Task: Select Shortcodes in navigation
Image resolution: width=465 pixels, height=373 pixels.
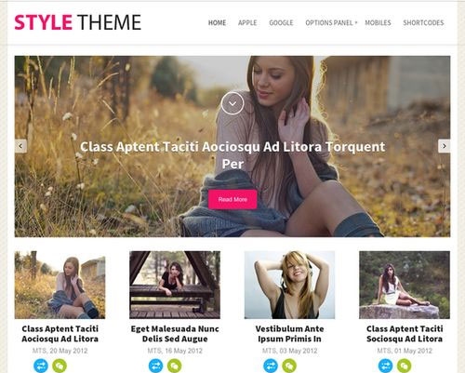Action: (423, 22)
